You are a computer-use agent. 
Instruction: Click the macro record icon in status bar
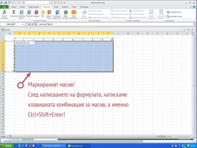(10, 137)
